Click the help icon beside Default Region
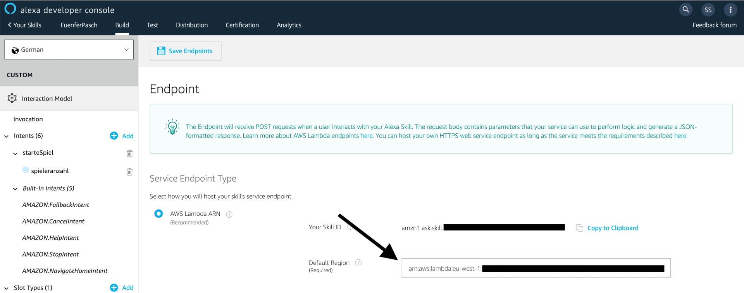 click(358, 262)
